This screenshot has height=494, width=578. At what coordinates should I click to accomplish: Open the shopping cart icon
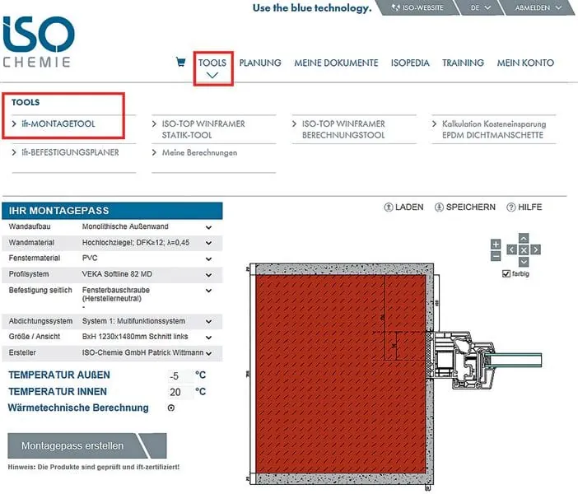pyautogui.click(x=180, y=63)
